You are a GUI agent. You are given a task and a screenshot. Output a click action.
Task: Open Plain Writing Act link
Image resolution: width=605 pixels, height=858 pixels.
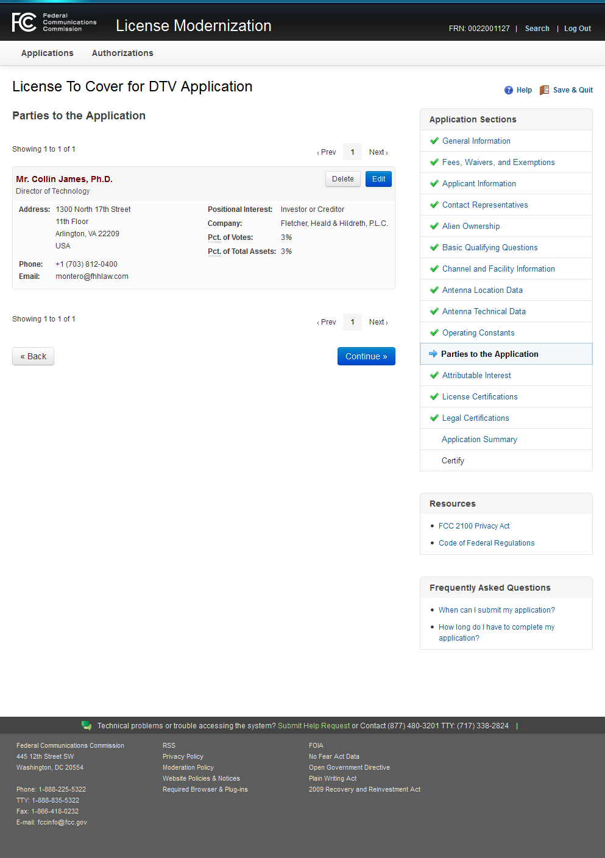point(333,778)
